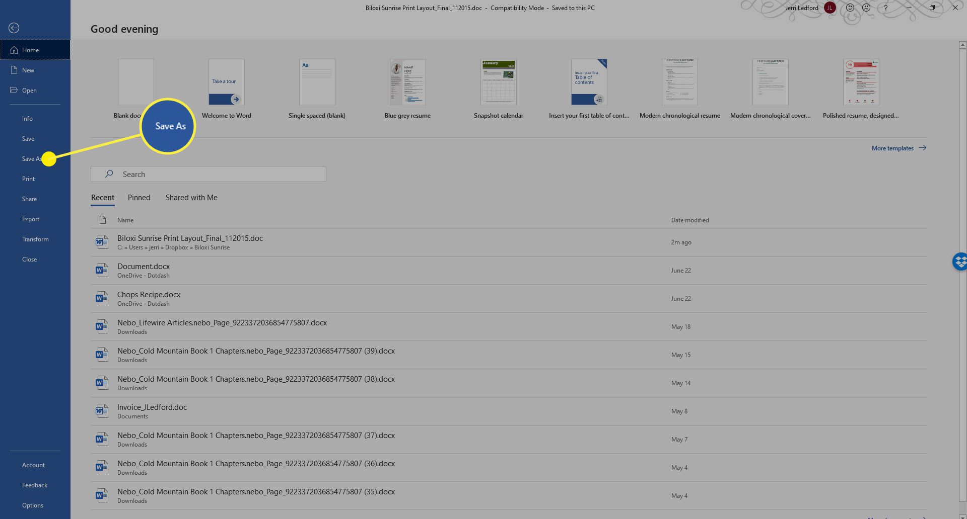Click Word icon beside Nebo_Lifewire Articles file
967x519 pixels.
click(102, 327)
